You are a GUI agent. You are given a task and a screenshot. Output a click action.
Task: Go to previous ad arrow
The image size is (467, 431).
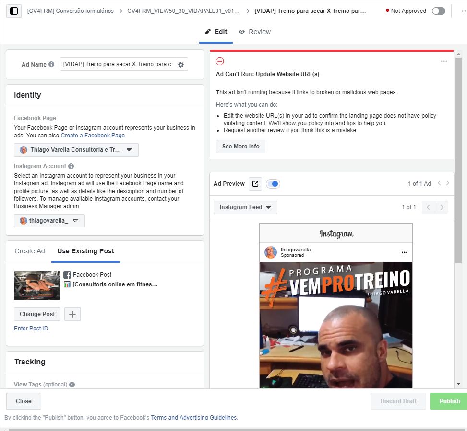click(439, 183)
